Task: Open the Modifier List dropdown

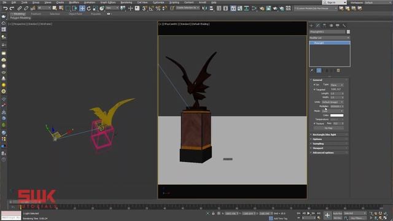Action: pyautogui.click(x=329, y=37)
